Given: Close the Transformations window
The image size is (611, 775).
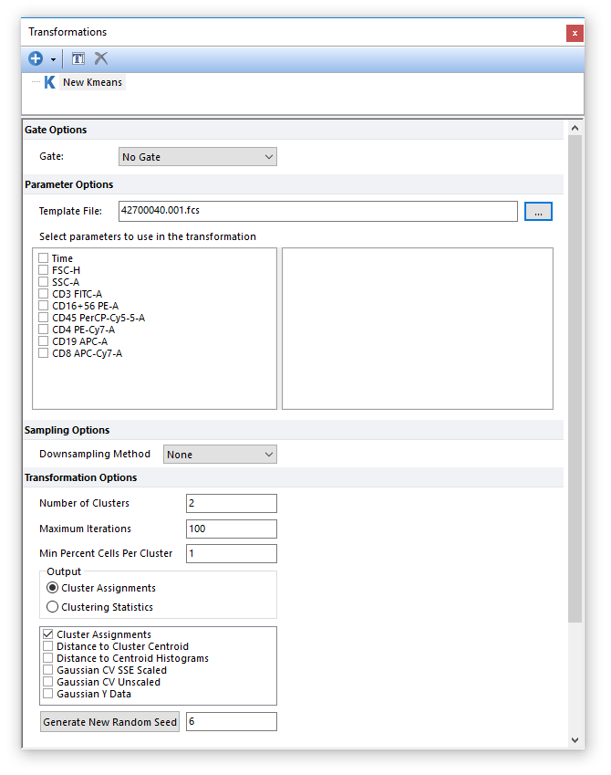Looking at the screenshot, I should [x=574, y=33].
